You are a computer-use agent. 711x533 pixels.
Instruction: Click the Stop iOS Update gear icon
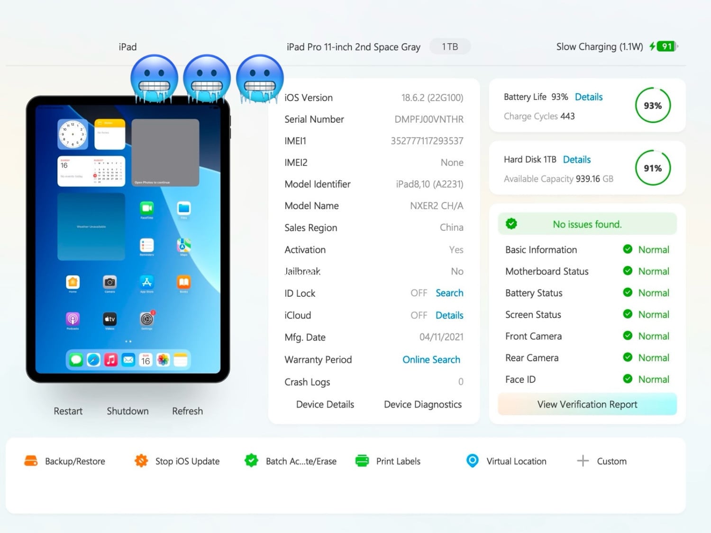[141, 461]
